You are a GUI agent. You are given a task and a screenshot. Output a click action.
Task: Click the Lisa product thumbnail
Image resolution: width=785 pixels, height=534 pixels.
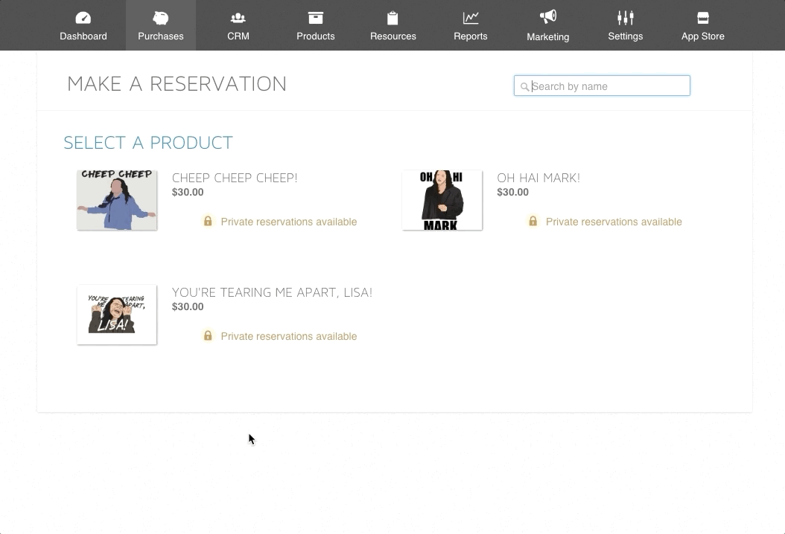tap(117, 315)
